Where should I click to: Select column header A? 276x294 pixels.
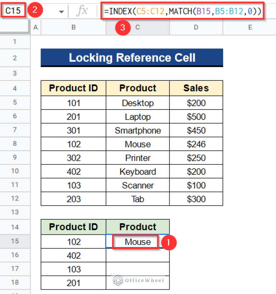coord(35,27)
